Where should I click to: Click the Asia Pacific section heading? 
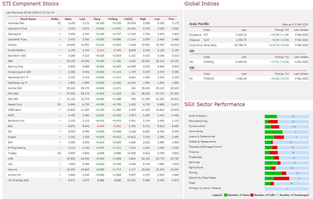click(x=199, y=24)
